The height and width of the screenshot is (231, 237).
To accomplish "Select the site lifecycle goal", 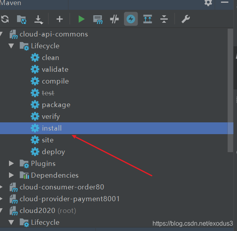I will pyautogui.click(x=48, y=140).
